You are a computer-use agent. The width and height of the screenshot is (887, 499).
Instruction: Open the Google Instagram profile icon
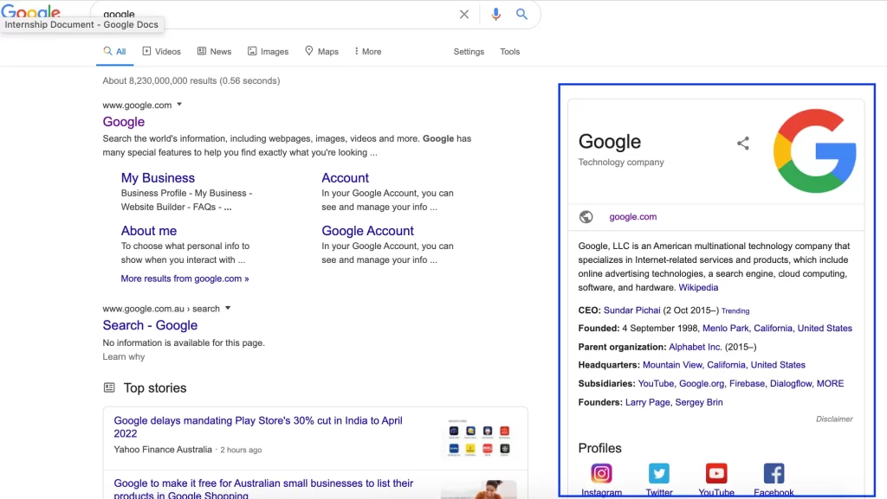tap(601, 473)
